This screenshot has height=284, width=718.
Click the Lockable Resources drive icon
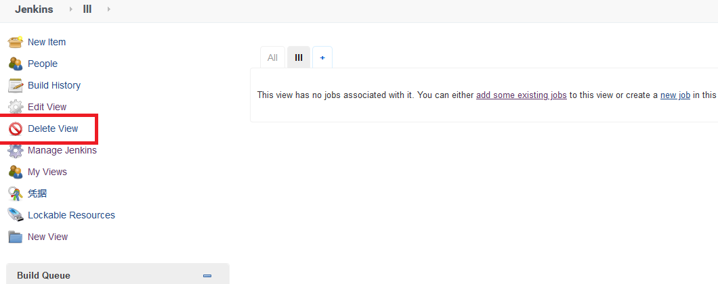click(15, 215)
